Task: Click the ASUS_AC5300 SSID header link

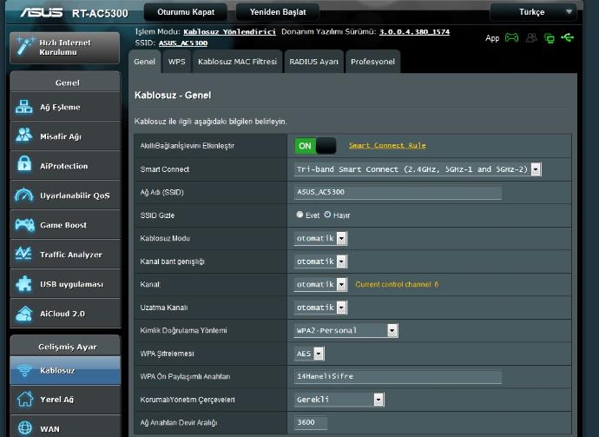Action: [183, 43]
